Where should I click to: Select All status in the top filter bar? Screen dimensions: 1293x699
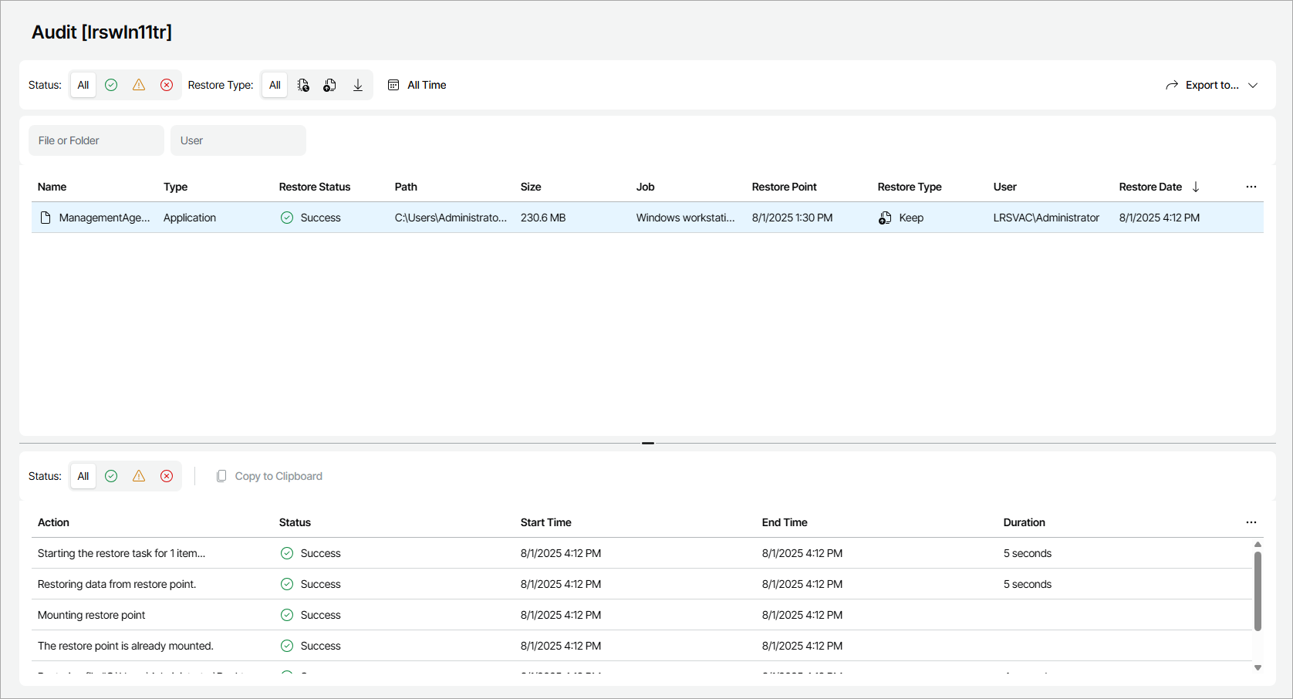[83, 85]
